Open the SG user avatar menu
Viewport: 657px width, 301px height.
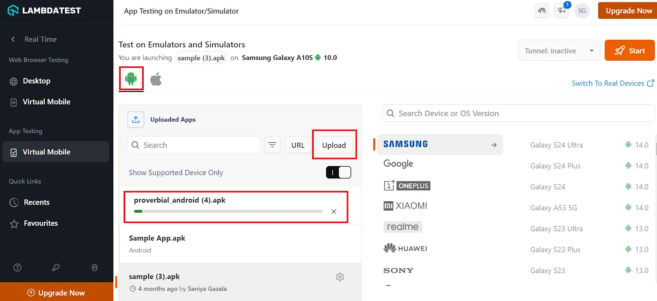[582, 11]
